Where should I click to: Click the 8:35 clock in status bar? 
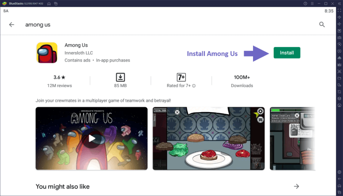(329, 11)
